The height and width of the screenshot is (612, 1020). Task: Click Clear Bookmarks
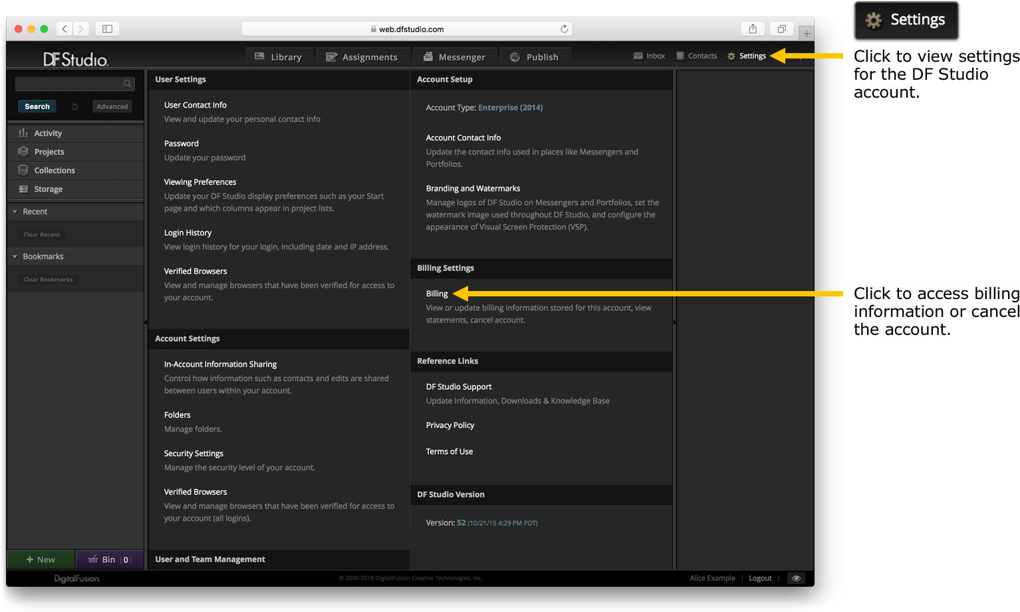[48, 280]
